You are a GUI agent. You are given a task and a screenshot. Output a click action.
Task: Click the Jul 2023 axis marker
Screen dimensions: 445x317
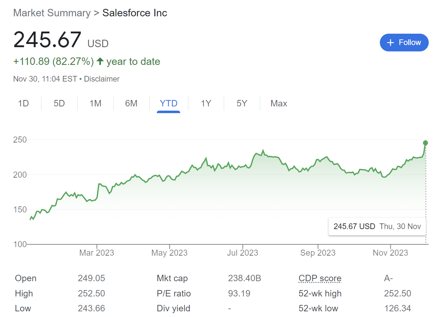[243, 253]
